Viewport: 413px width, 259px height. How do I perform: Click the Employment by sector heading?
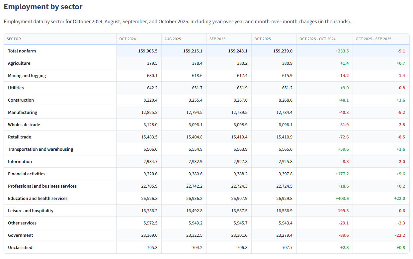(x=43, y=7)
